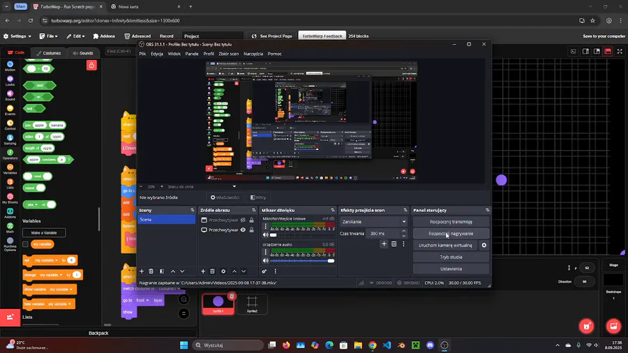Screen dimensions: 628x353
Task: Open OBS Narzędzia menu
Action: tap(253, 54)
